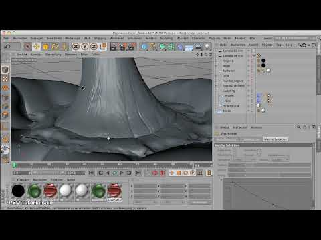
Task: Click the record keyframe button
Action: point(155,173)
